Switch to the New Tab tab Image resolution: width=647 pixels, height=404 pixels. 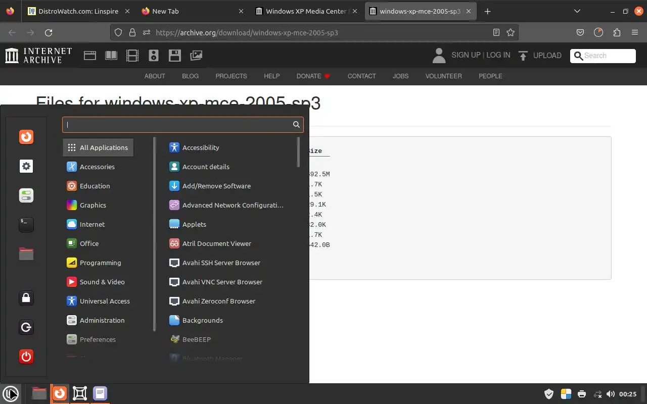192,11
